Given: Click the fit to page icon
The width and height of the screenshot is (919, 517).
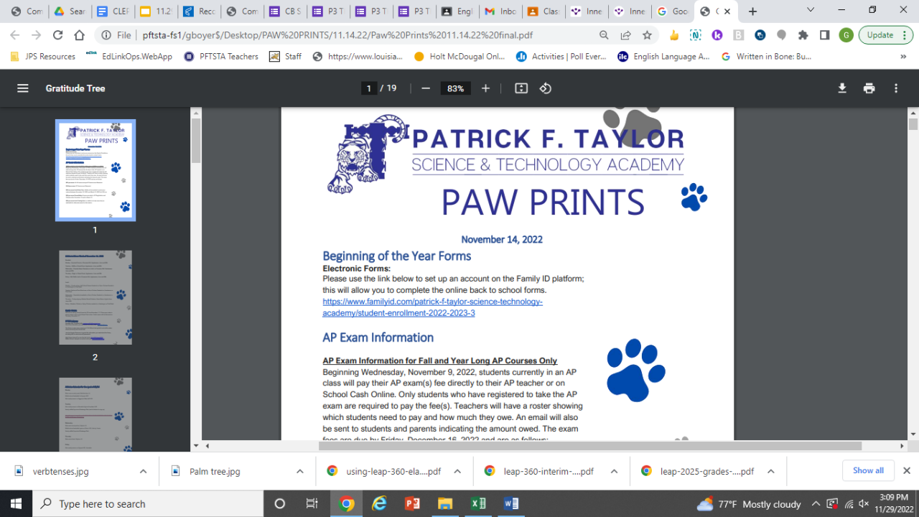Looking at the screenshot, I should click(521, 88).
